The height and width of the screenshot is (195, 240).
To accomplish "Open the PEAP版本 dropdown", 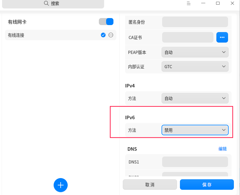I will point(195,52).
